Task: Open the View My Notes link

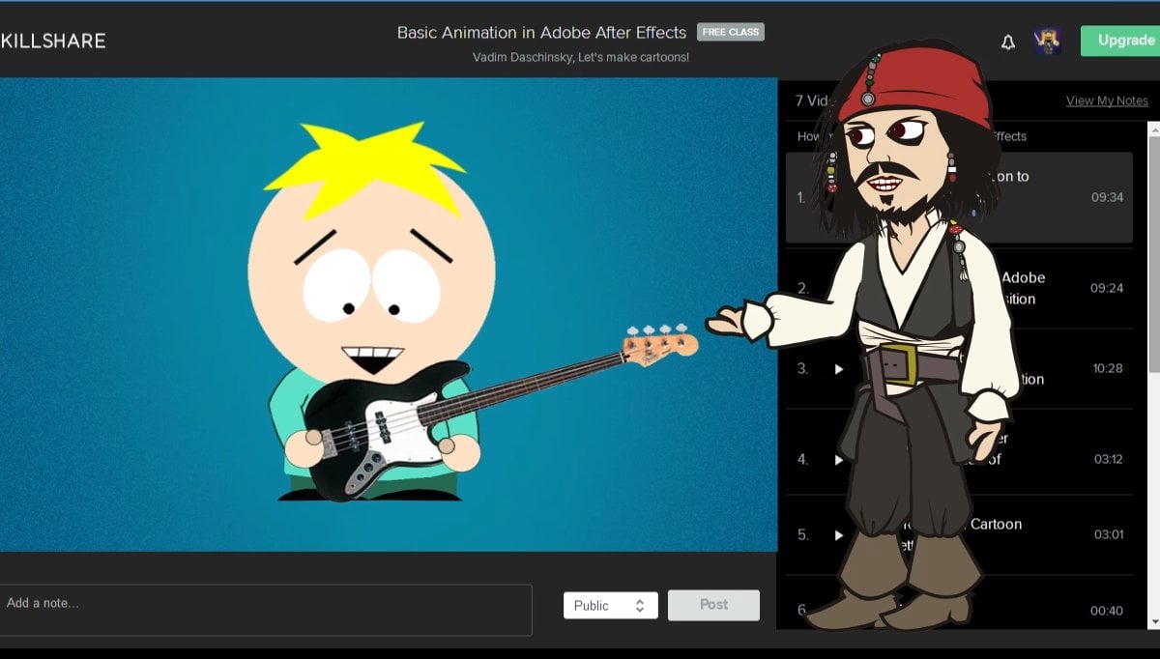Action: coord(1107,100)
